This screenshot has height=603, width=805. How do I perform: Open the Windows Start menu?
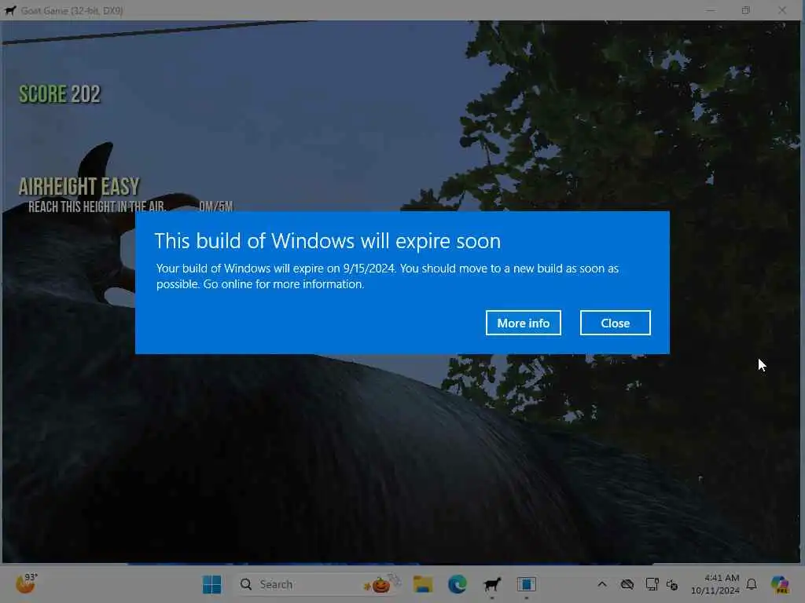pos(211,584)
